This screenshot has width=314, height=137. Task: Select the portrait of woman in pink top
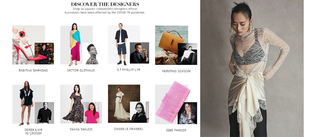92,113
